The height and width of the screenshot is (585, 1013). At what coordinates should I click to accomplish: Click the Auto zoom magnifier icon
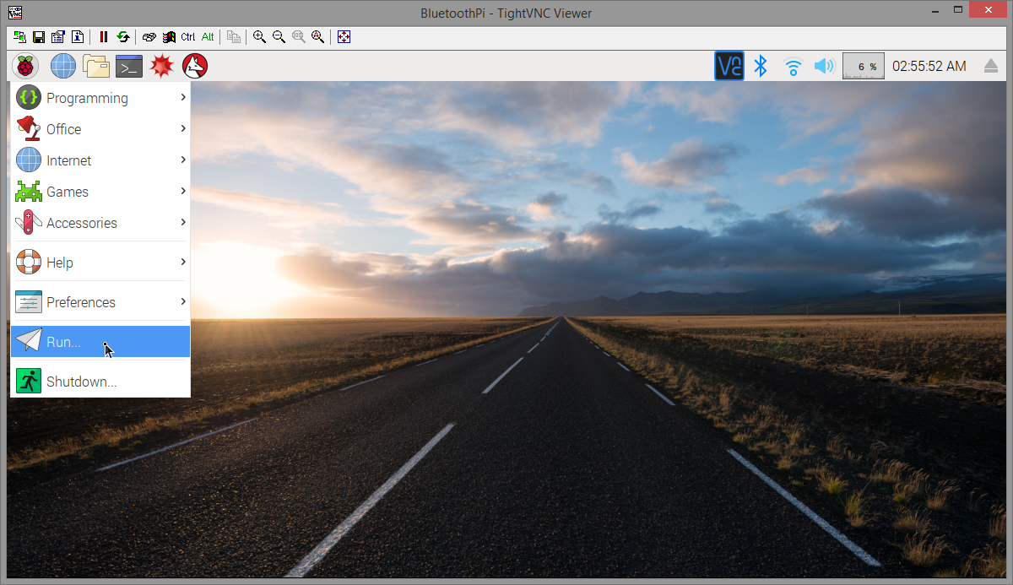(318, 37)
